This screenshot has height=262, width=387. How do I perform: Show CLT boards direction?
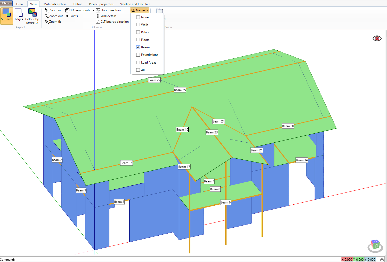point(112,22)
